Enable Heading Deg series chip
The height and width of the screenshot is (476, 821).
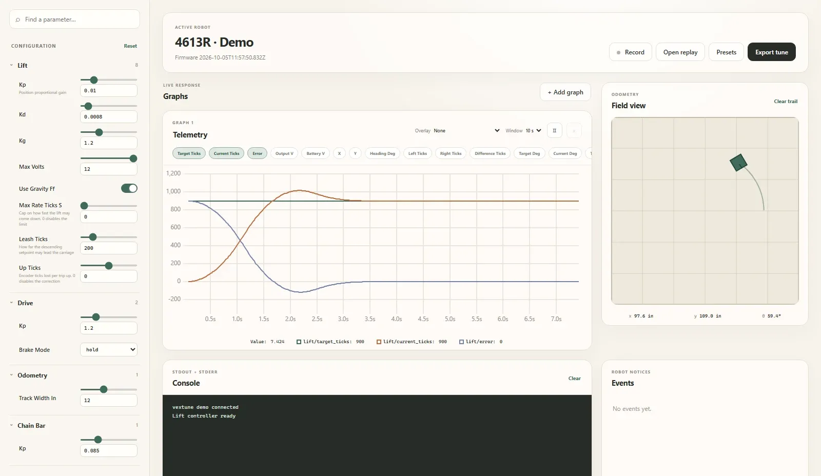pyautogui.click(x=382, y=153)
